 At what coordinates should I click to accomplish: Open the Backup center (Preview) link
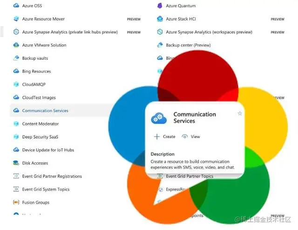(x=188, y=45)
